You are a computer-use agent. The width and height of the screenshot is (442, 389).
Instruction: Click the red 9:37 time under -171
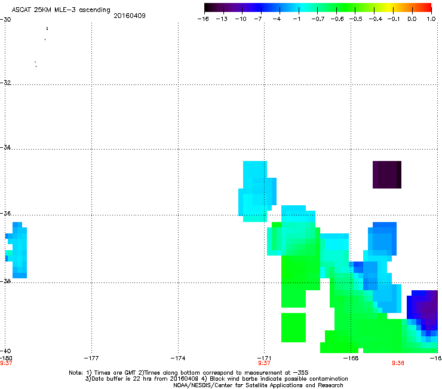[x=264, y=363]
